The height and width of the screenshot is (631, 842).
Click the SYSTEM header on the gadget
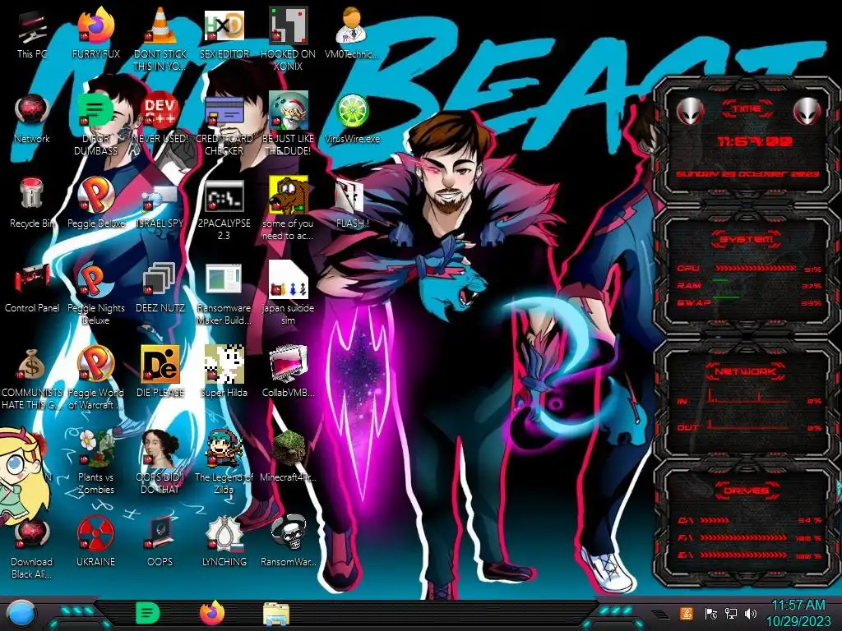(747, 239)
